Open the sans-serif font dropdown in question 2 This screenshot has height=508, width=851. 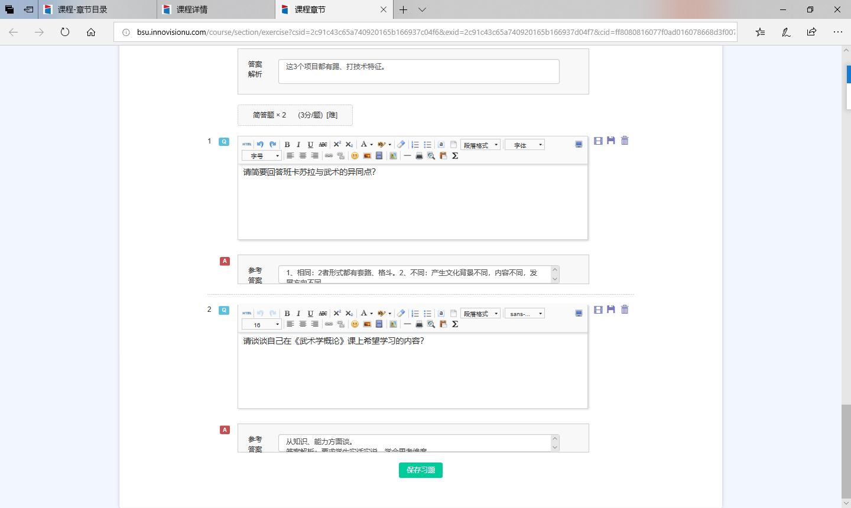pos(524,313)
